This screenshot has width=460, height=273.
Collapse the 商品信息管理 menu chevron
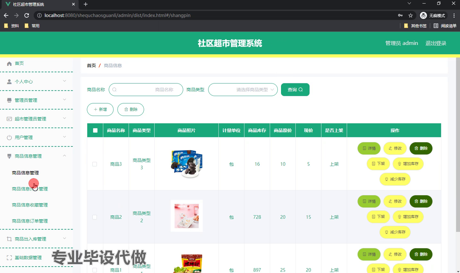[64, 155]
